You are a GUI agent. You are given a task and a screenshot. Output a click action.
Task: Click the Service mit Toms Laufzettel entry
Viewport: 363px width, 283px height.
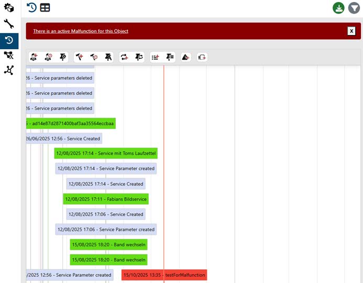(106, 154)
